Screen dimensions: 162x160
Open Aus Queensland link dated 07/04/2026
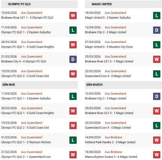[x=115, y=42]
